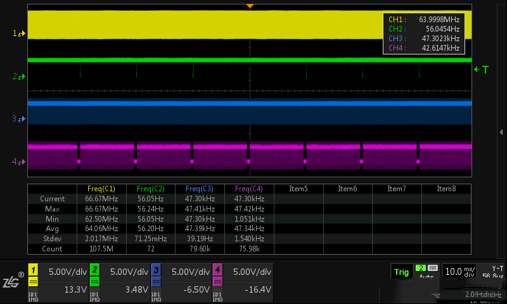
Task: Click CH1 counter reading 63.9998MHz
Action: (439, 20)
